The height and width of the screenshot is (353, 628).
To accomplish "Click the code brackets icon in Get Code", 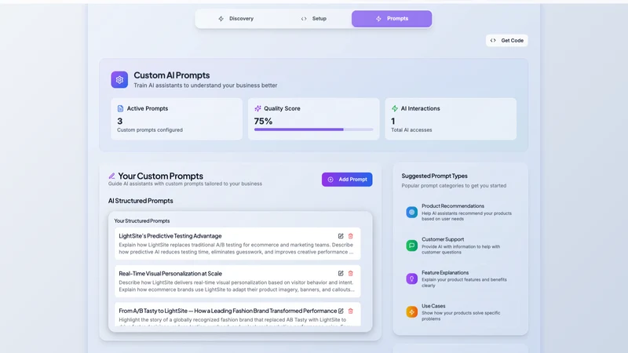I will (493, 41).
